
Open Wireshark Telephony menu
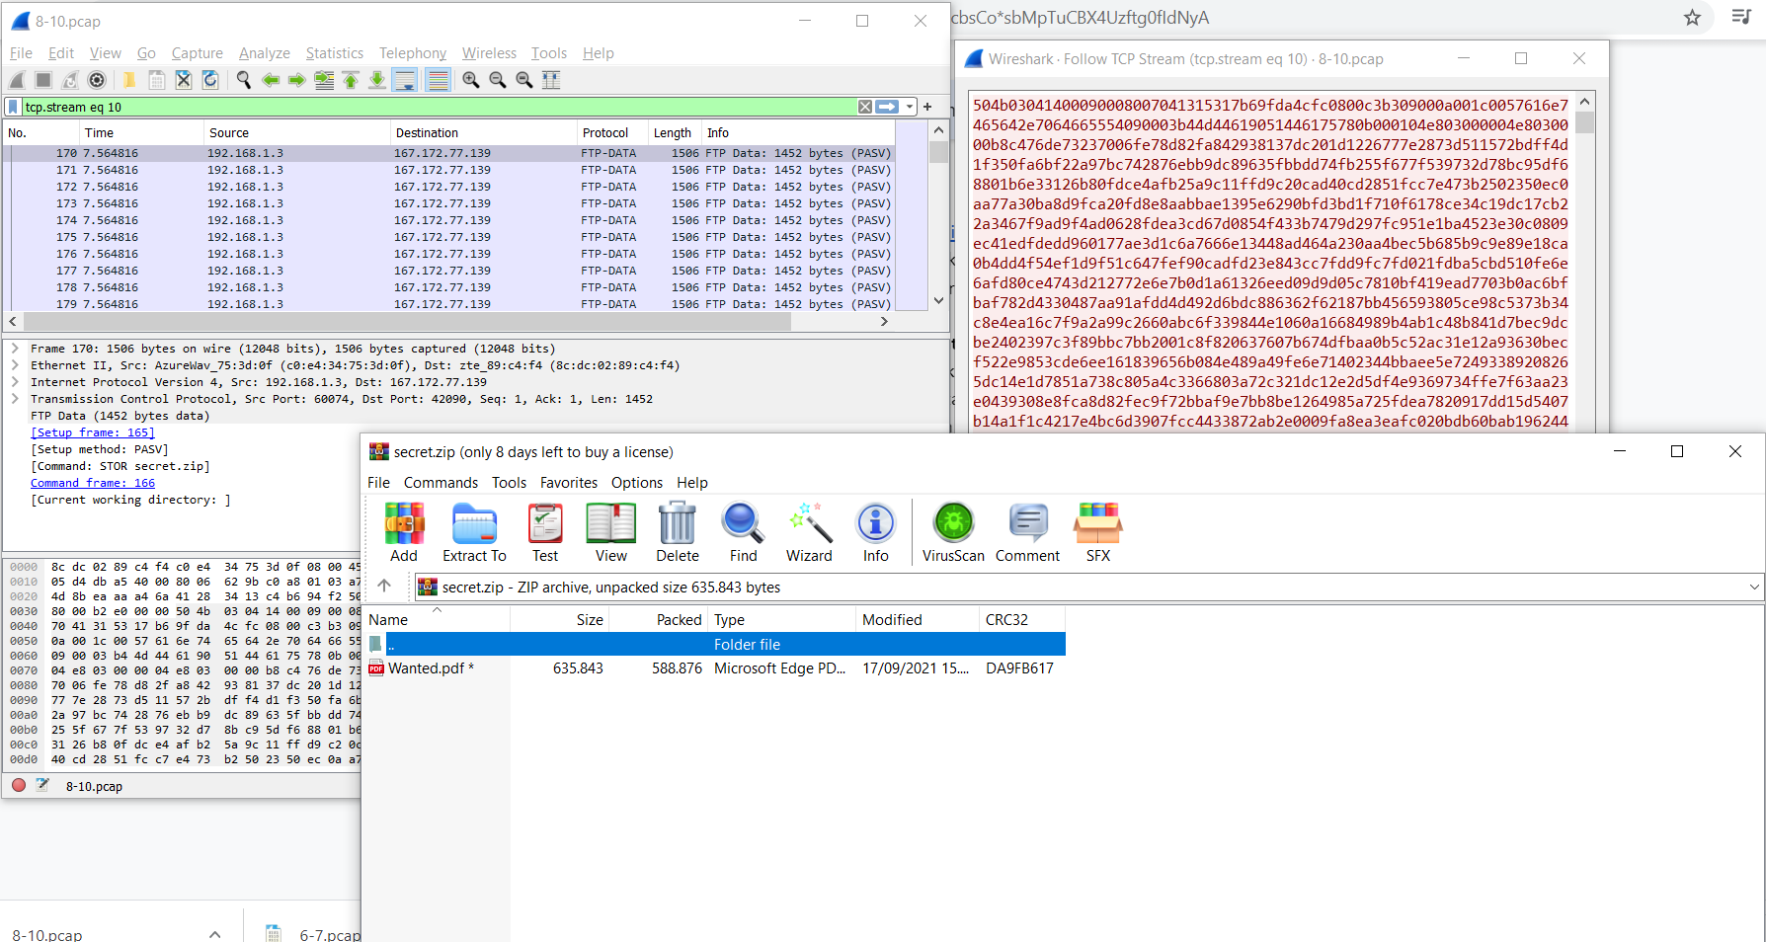click(413, 53)
